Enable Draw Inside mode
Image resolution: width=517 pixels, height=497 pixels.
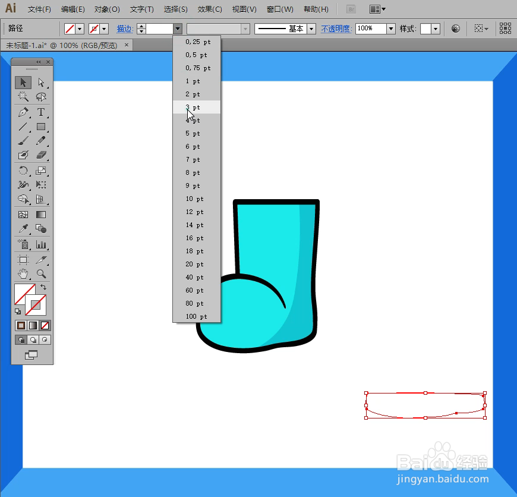point(45,339)
